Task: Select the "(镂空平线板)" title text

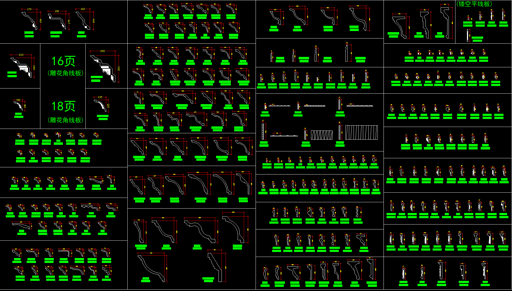Action: [474, 4]
